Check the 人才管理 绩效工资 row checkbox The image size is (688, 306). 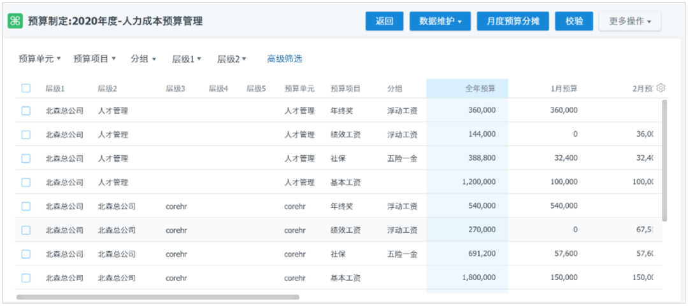tap(26, 135)
